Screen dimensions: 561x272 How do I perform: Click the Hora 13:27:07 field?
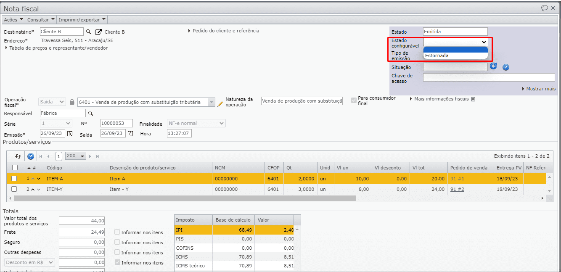pos(179,133)
